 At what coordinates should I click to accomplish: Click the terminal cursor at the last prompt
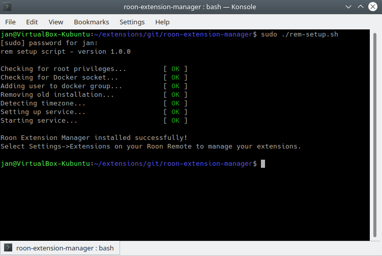pyautogui.click(x=263, y=164)
